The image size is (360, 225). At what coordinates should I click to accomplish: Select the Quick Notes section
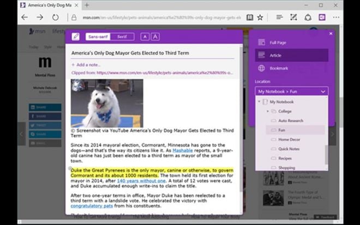coord(289,149)
